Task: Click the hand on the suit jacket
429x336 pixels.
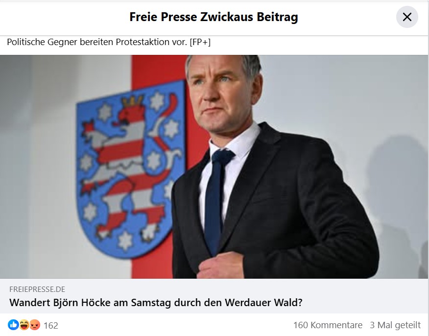Action: pos(220,265)
